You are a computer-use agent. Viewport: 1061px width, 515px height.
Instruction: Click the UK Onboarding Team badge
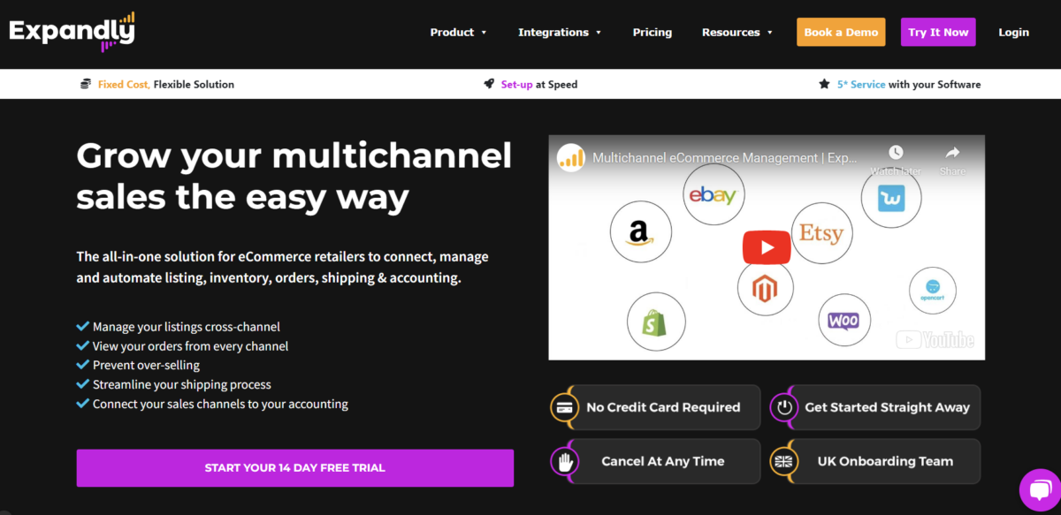pyautogui.click(x=875, y=461)
